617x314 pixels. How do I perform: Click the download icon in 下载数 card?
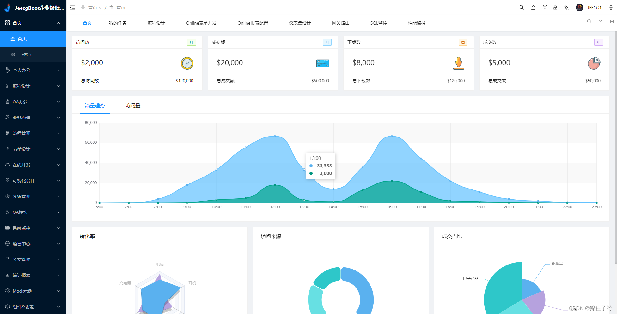click(x=459, y=63)
